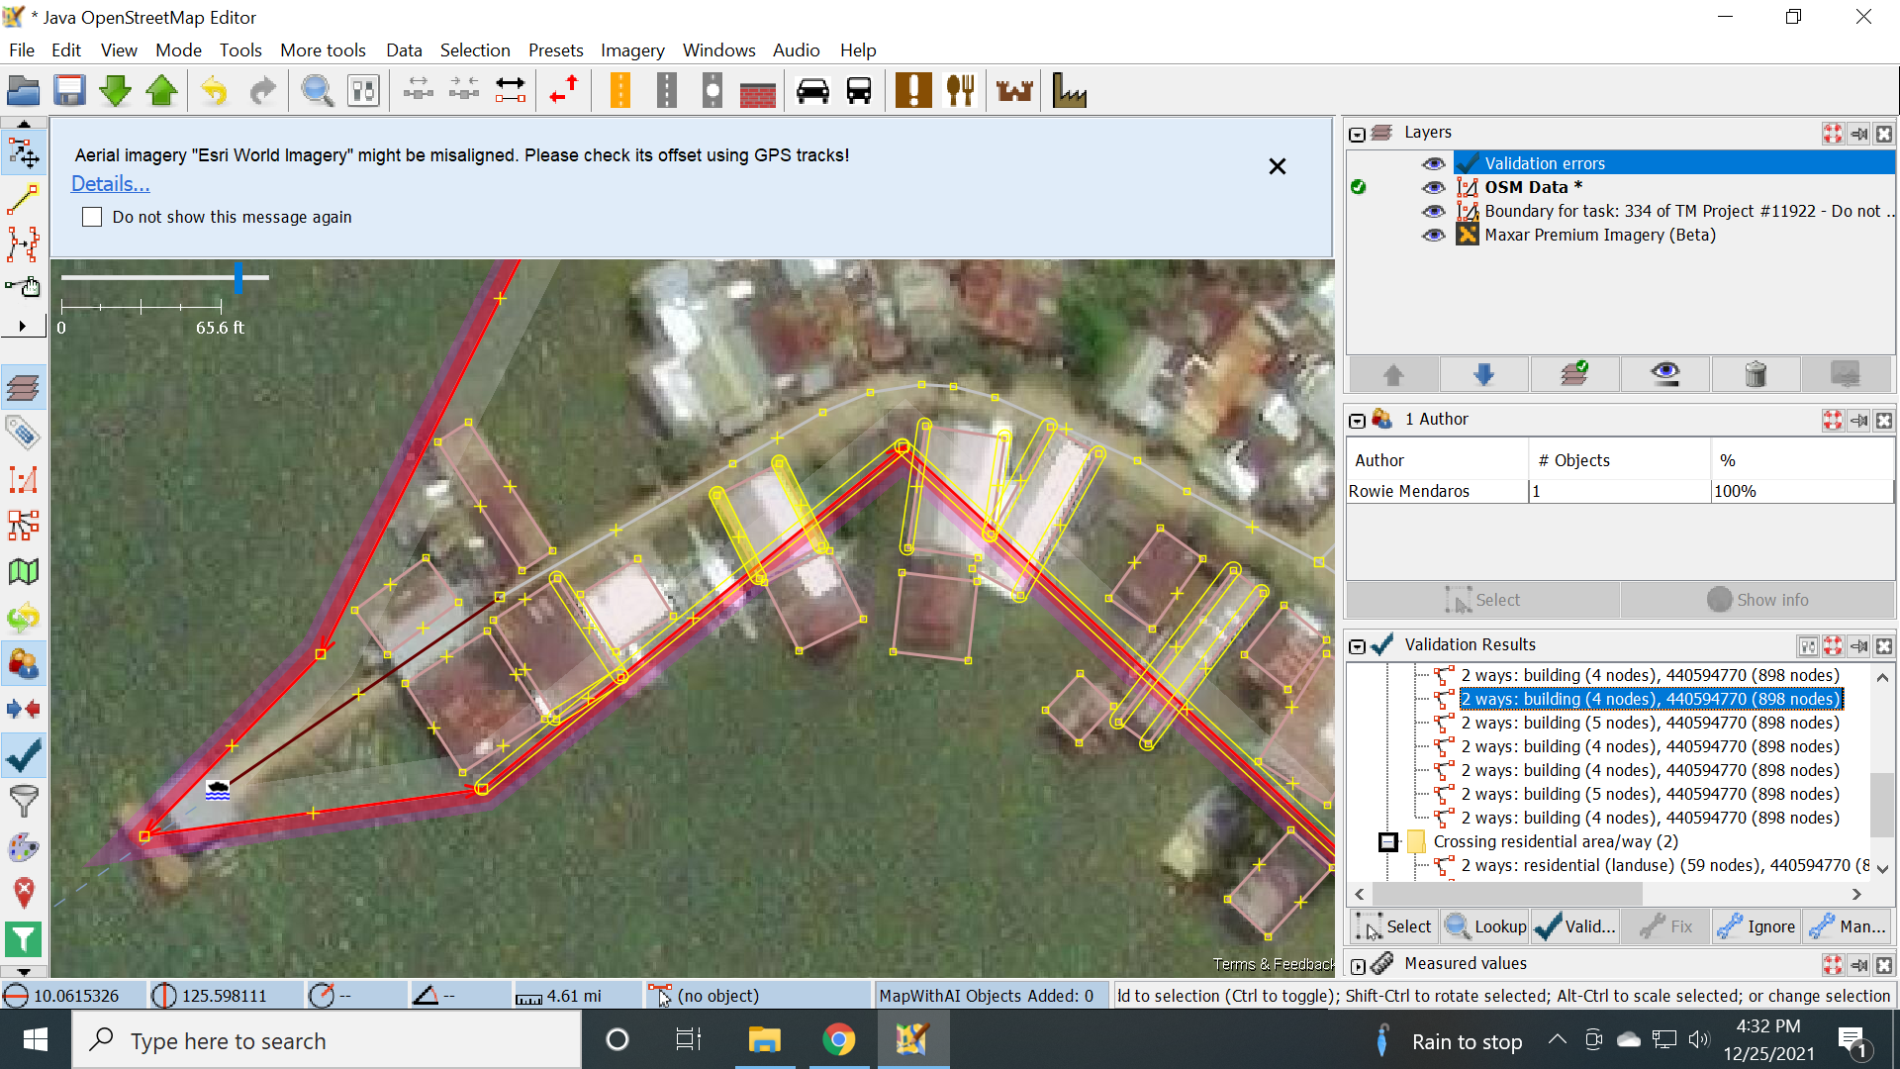The image size is (1900, 1069).
Task: Click the building preset factory icon
Action: click(x=1069, y=91)
